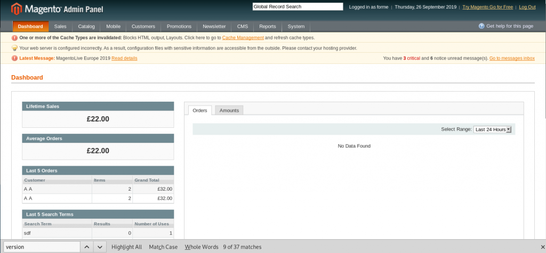Switch to the Orders tab
Viewport: 546px width, 253px height.
click(x=200, y=110)
